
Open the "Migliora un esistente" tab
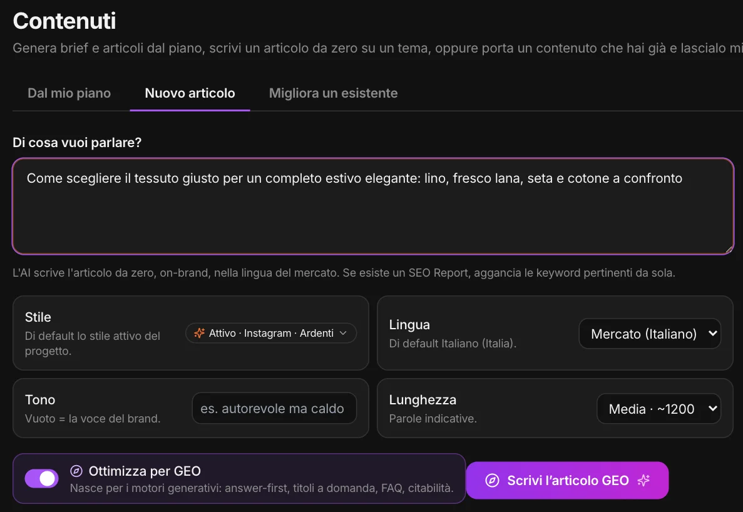(x=333, y=93)
